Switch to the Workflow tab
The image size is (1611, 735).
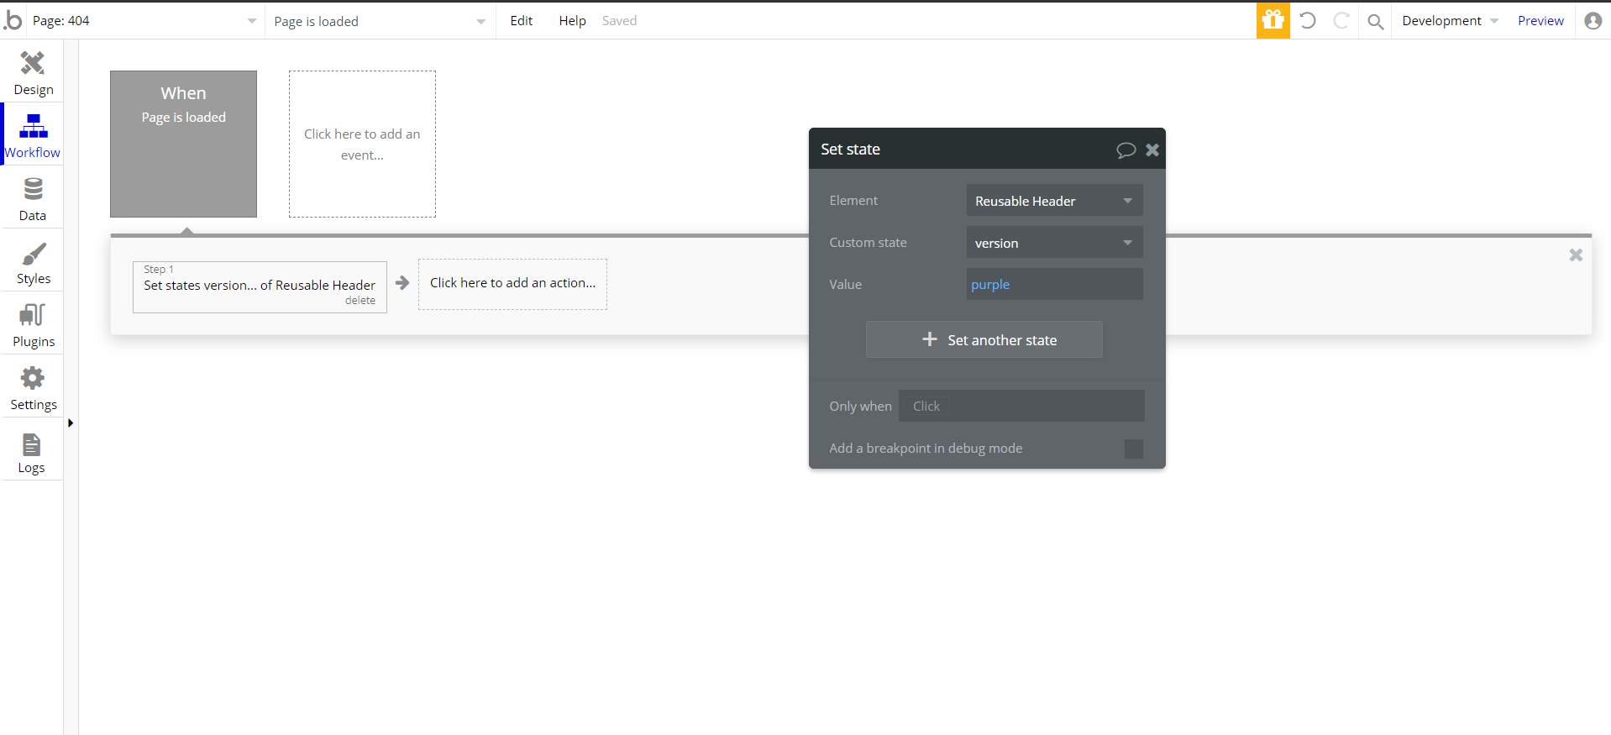tap(33, 135)
